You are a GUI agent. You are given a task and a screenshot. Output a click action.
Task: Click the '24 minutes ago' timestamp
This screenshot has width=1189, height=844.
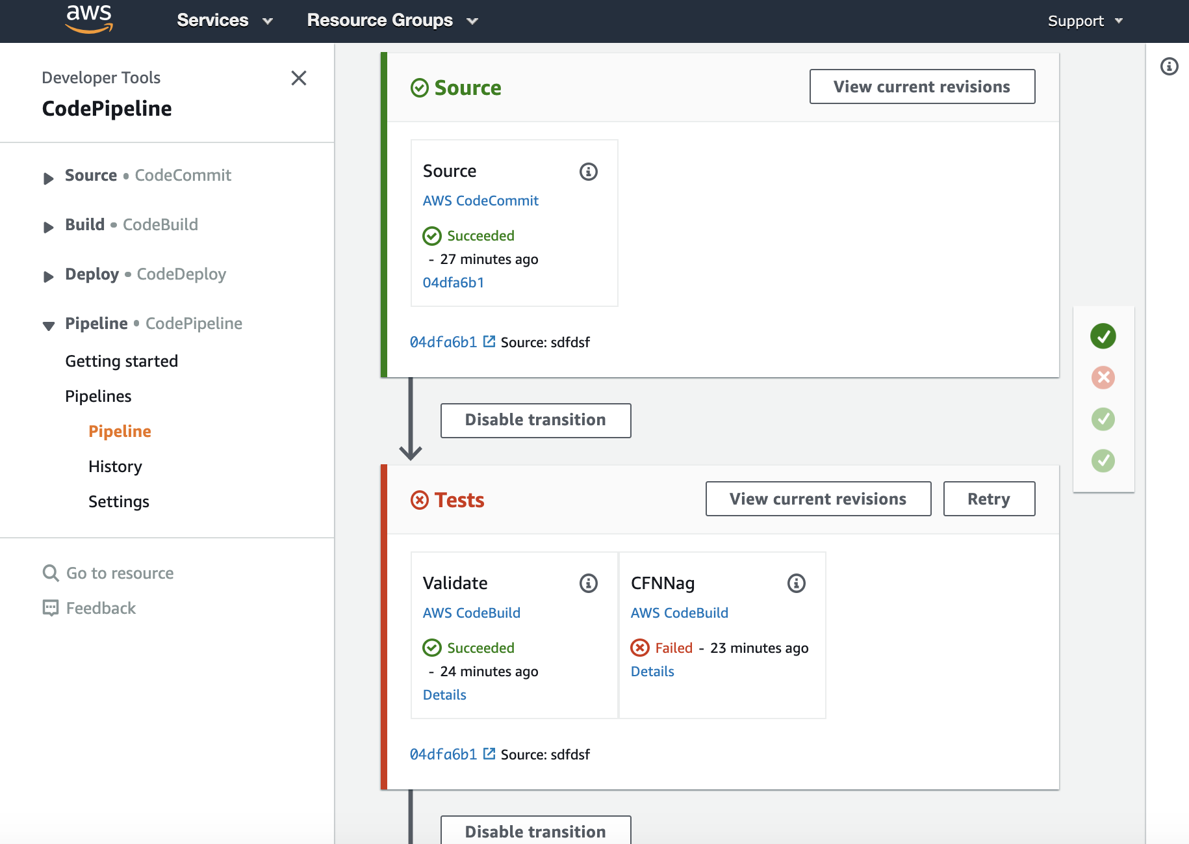tap(489, 672)
